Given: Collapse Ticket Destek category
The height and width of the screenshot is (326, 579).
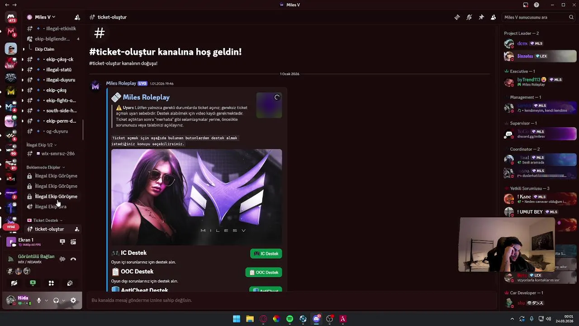Looking at the screenshot, I should pyautogui.click(x=45, y=221).
